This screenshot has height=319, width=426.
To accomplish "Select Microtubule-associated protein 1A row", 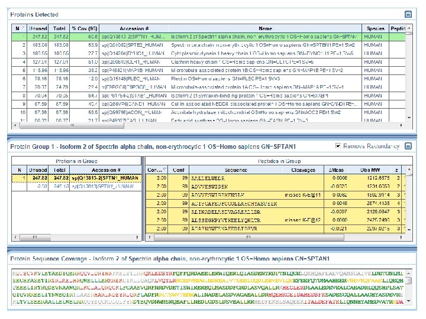I will point(208,87).
